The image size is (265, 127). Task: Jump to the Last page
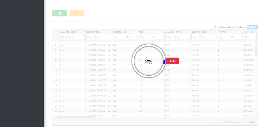point(252,122)
